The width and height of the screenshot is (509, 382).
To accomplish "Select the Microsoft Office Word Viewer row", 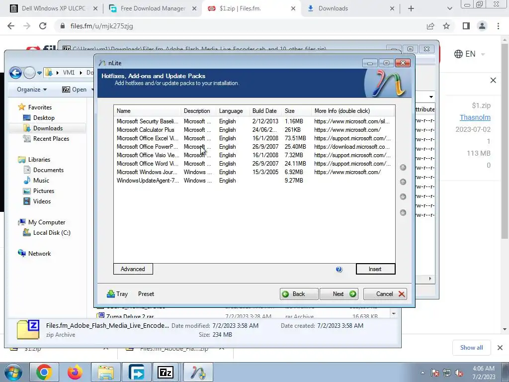I will tap(254, 163).
